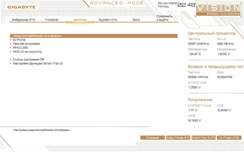This screenshot has height=152, width=244.
Task: Click the Справка button
Action: pyautogui.click(x=152, y=138)
